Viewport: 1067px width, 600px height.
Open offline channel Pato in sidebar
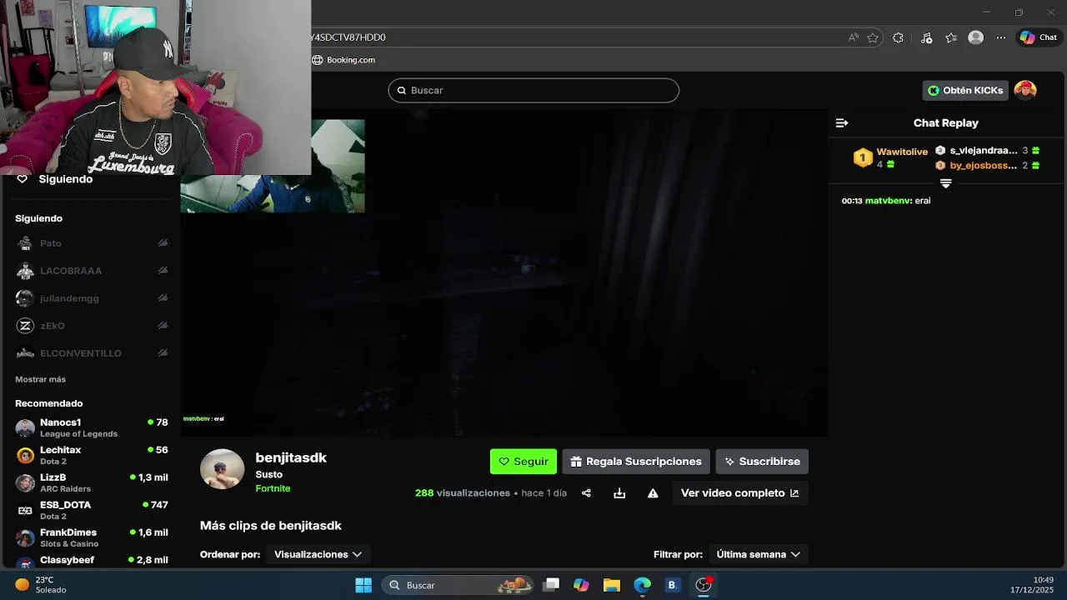point(92,243)
